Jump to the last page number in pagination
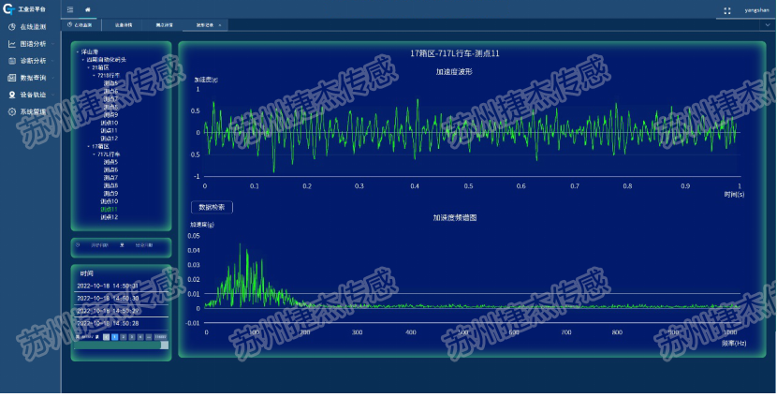Image resolution: width=777 pixels, height=397 pixels. 161,337
